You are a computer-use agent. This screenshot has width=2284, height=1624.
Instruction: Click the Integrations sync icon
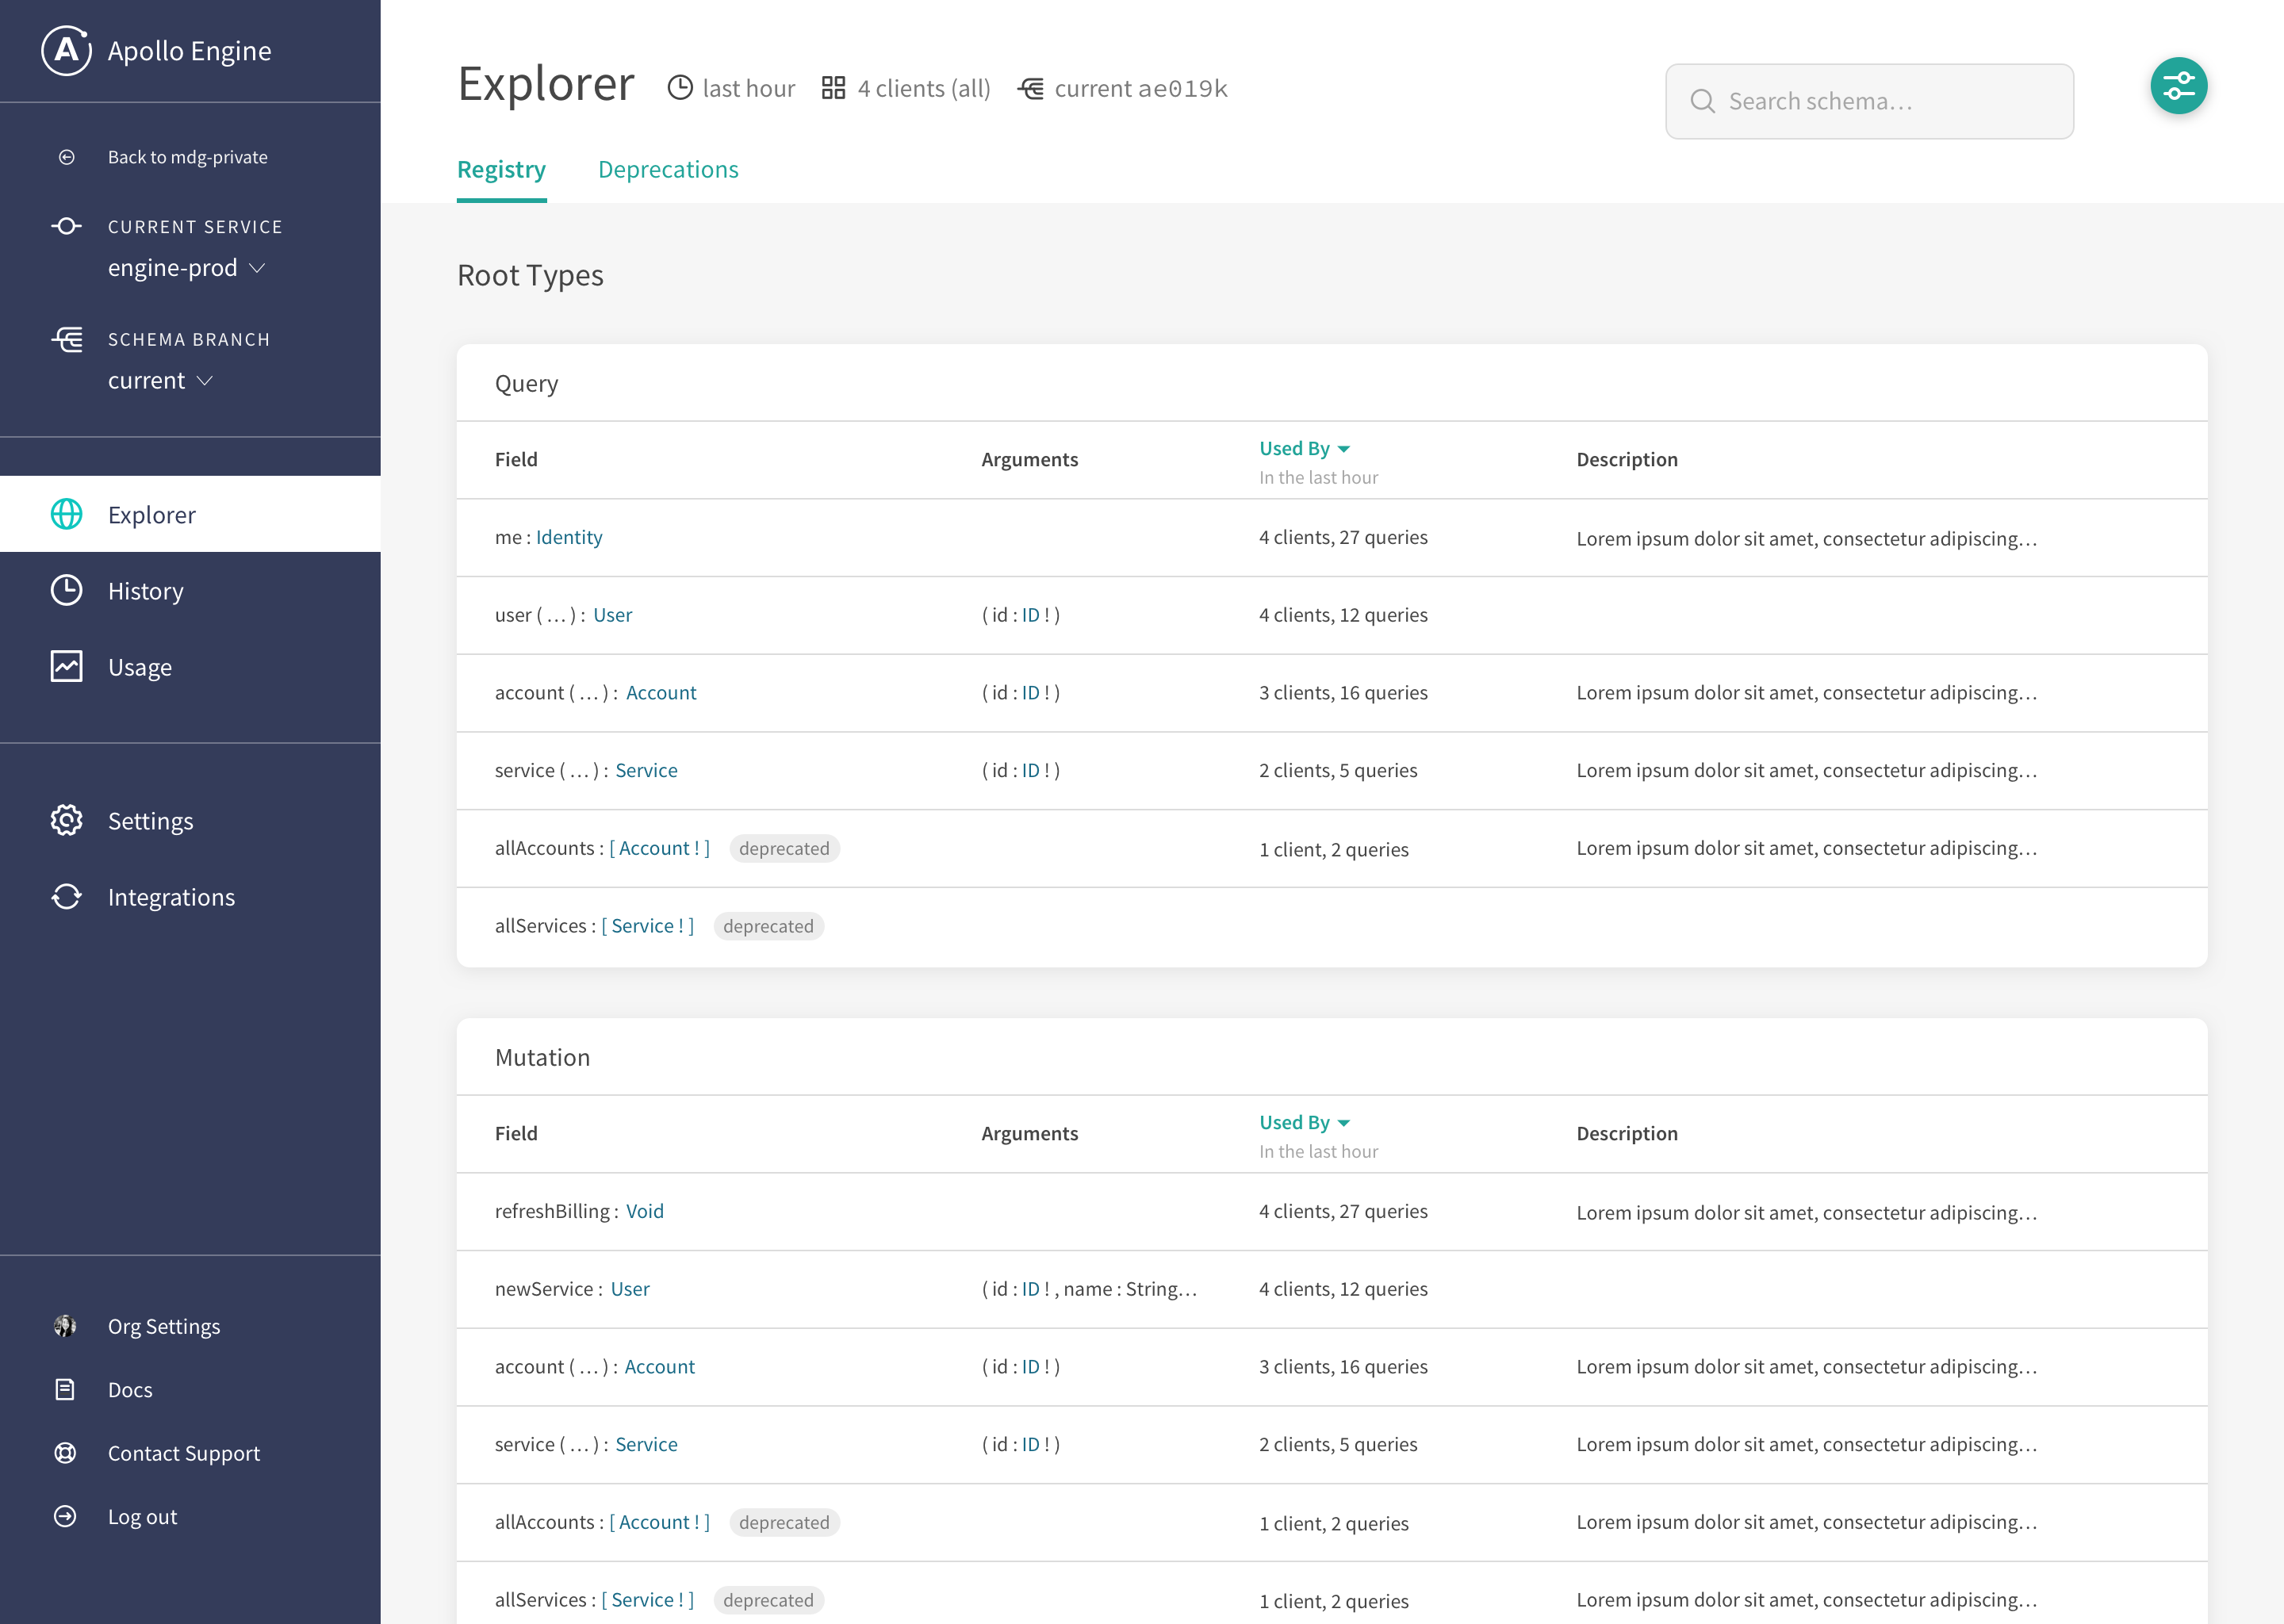click(66, 896)
